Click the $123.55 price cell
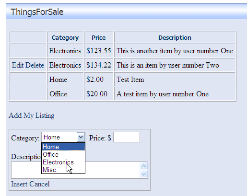The image size is (247, 196). (99, 51)
